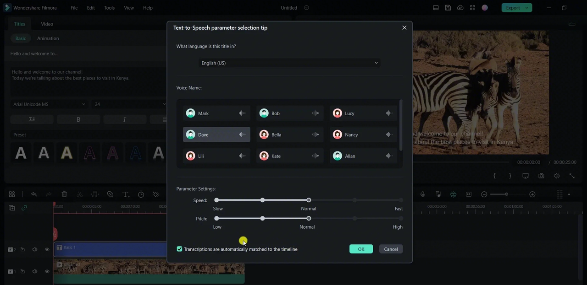Viewport: 587px width, 285px height.
Task: Click the snapshot camera icon under preview
Action: (x=542, y=176)
